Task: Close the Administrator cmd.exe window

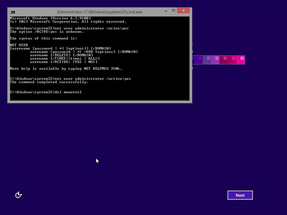Action: (183, 11)
